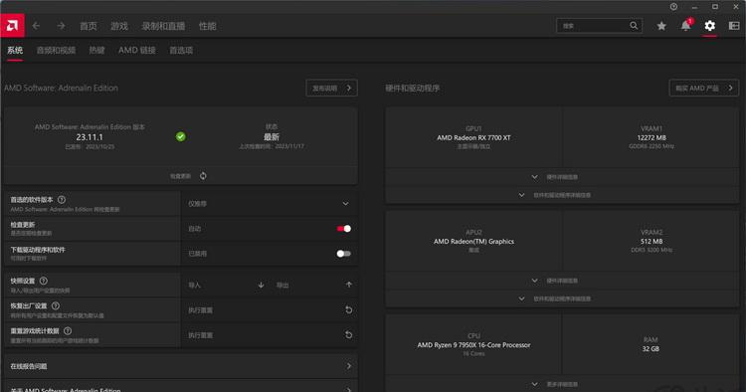The image size is (746, 392).
Task: Expand hardware details under GPU1
Action: [x=562, y=177]
